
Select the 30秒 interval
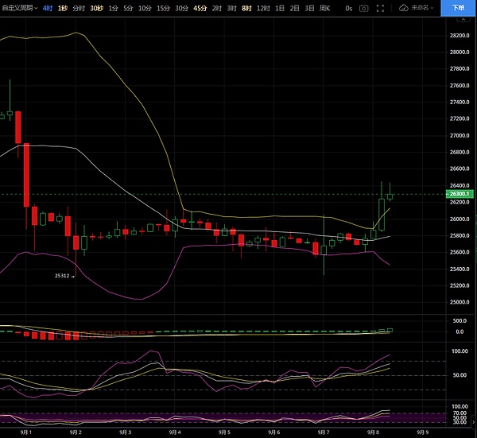(x=96, y=8)
